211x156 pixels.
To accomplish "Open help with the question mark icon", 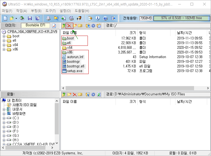I will [x=105, y=18].
